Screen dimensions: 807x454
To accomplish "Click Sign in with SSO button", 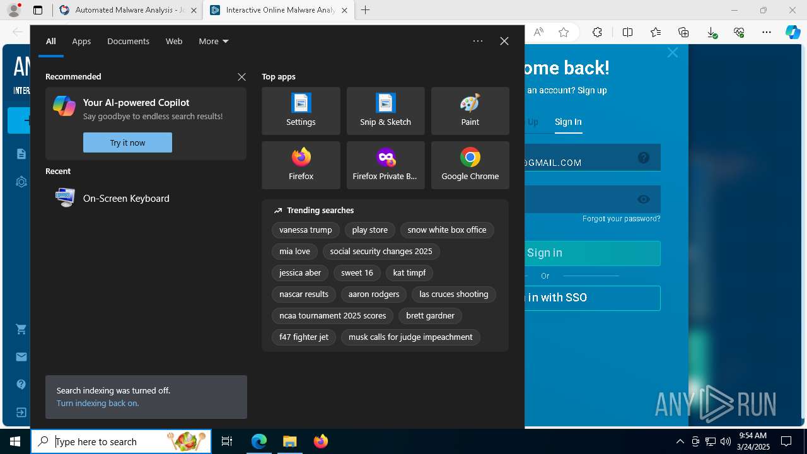I will pos(593,298).
